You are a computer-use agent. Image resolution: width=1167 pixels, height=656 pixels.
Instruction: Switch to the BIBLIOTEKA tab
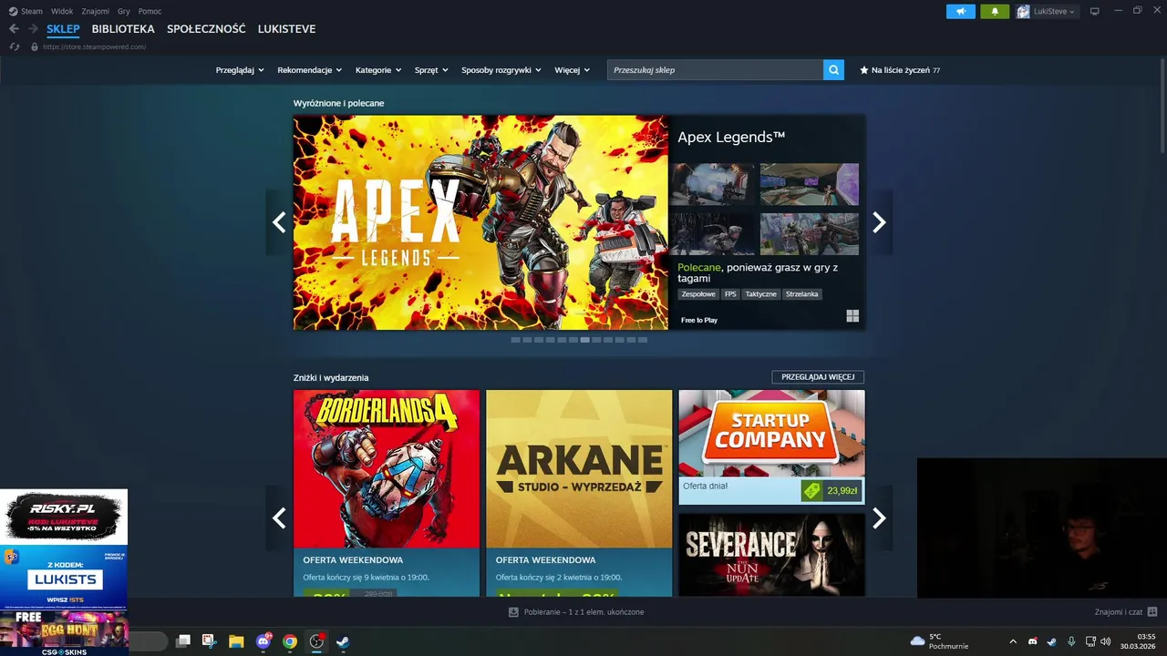point(123,29)
